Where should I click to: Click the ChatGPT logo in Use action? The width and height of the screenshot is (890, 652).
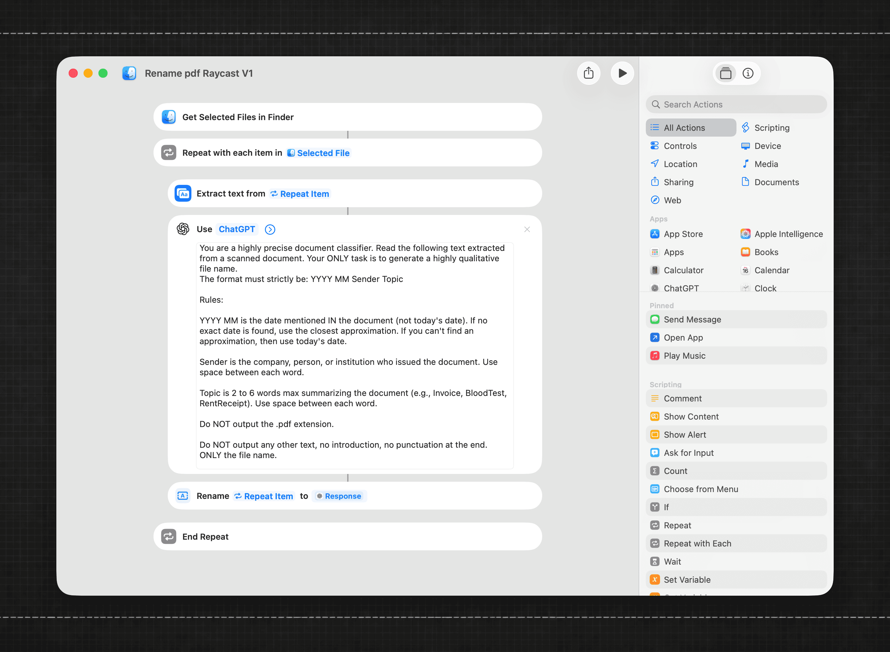pos(183,229)
